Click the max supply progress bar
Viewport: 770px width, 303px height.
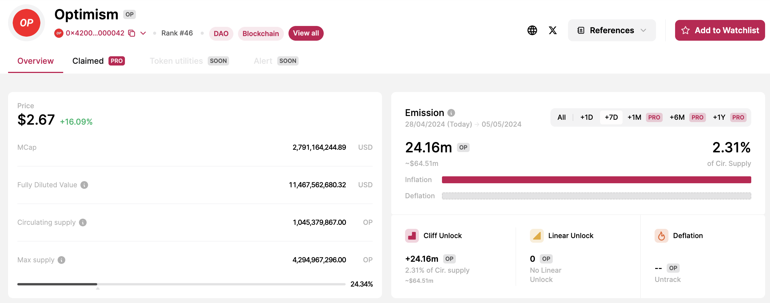point(181,284)
